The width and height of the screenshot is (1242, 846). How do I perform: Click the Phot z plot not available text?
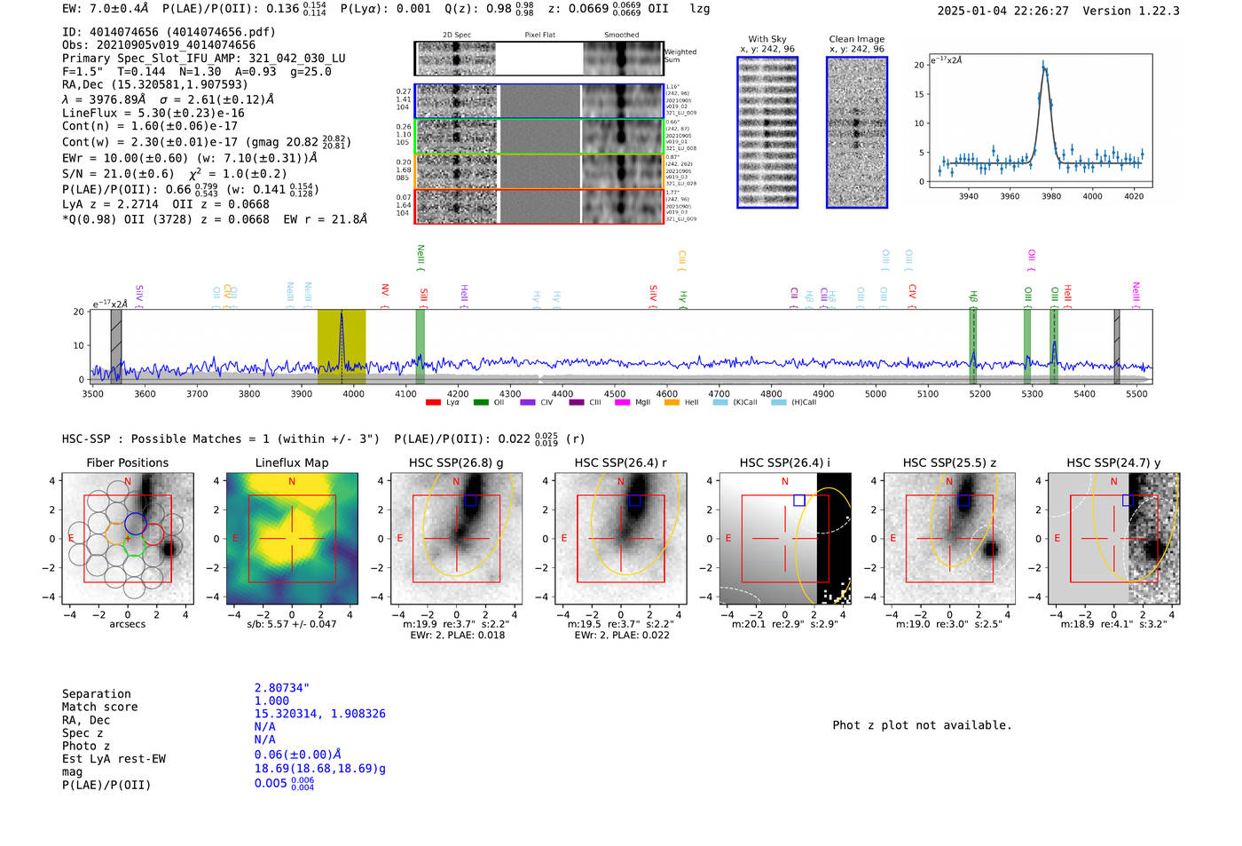tap(922, 725)
